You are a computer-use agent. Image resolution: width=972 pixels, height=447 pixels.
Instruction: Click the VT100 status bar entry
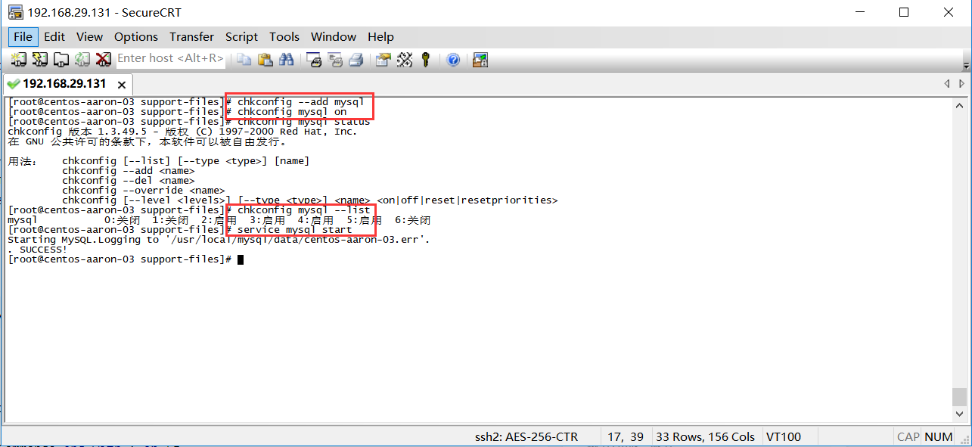coord(784,436)
